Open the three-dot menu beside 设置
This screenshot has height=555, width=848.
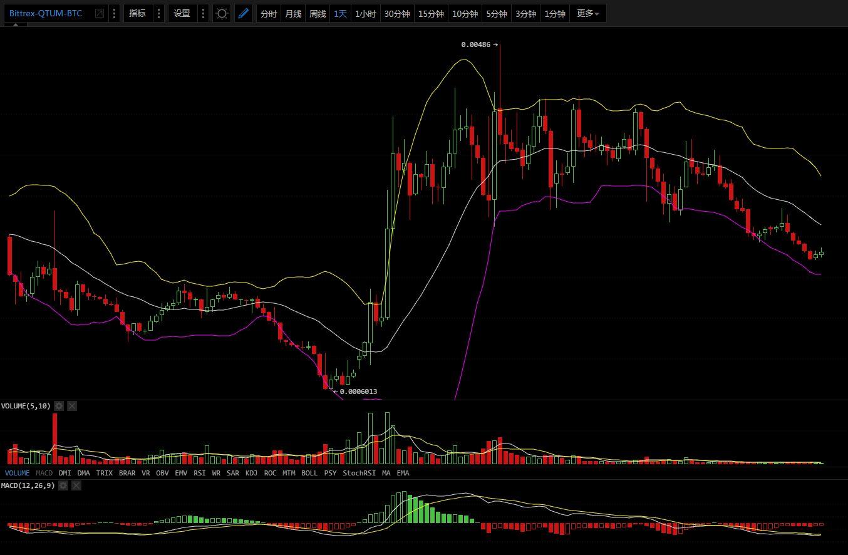click(204, 13)
